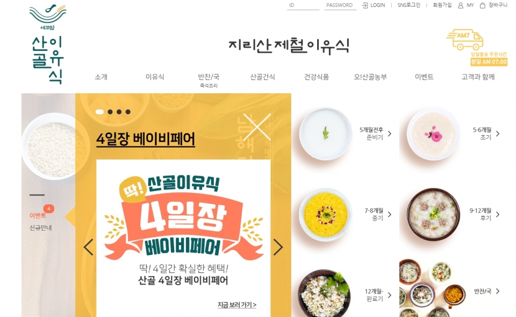Click the ID input field
Viewport: 516px width, 317px height.
(x=303, y=5)
